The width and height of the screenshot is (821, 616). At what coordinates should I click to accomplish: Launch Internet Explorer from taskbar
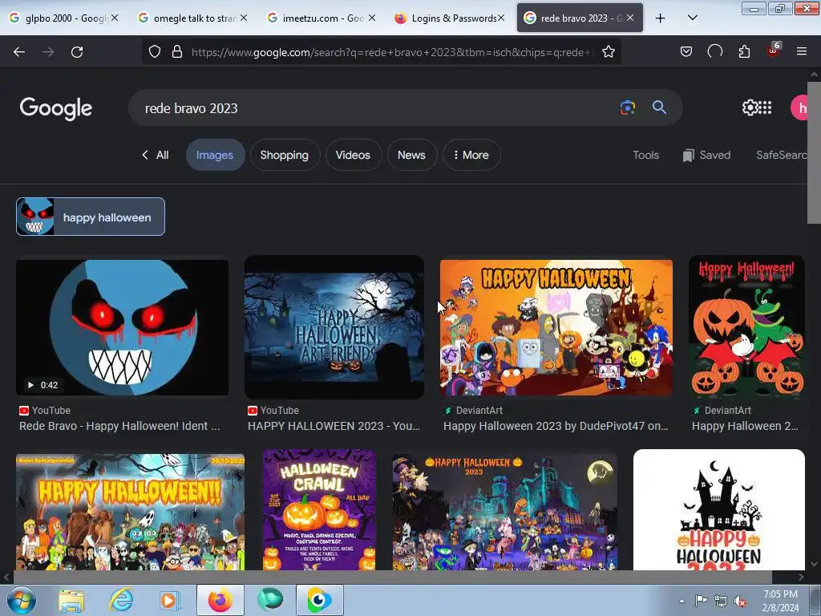(122, 600)
